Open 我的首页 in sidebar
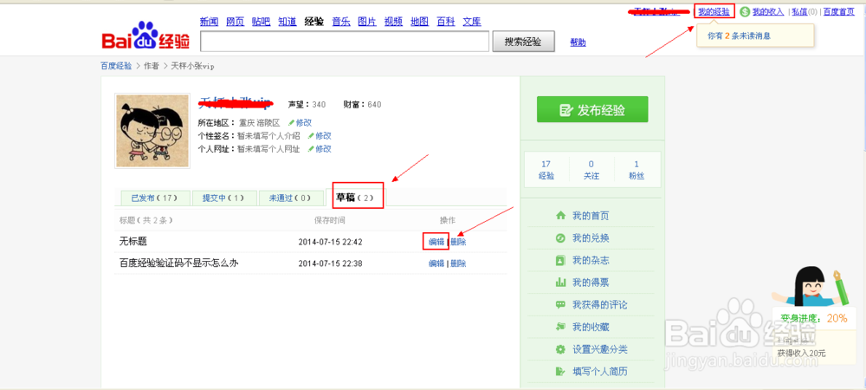The height and width of the screenshot is (390, 866). (x=591, y=216)
